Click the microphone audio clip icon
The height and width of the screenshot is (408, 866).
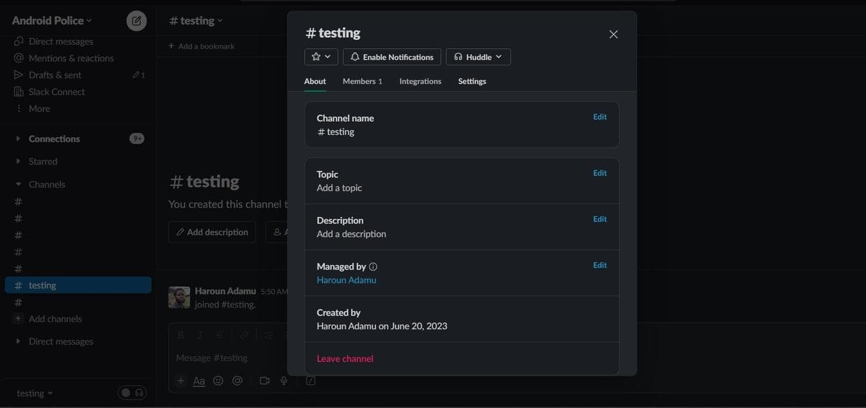point(284,381)
